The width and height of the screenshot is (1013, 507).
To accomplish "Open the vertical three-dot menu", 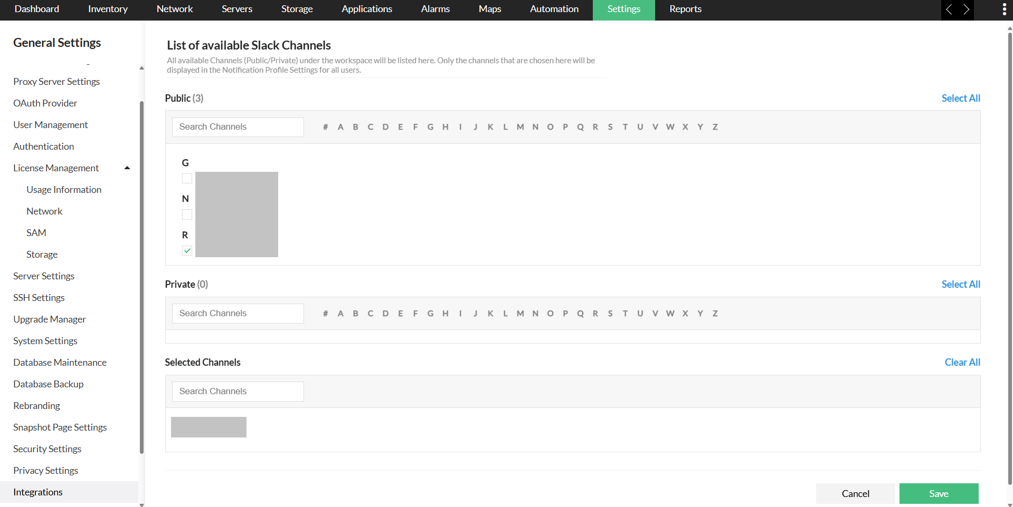I will point(1004,9).
